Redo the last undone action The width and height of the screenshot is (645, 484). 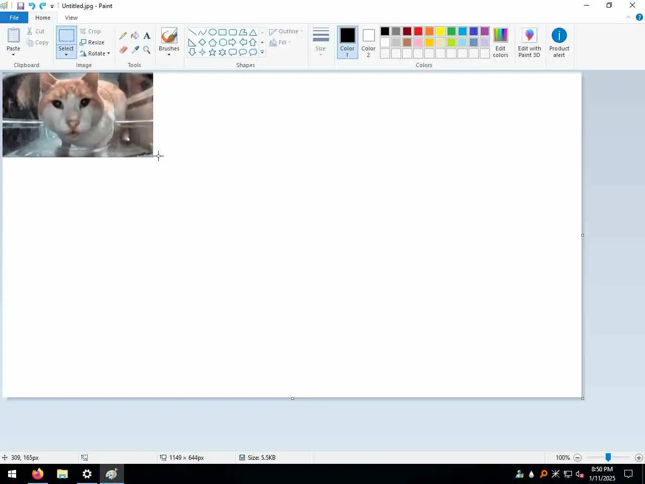point(42,6)
